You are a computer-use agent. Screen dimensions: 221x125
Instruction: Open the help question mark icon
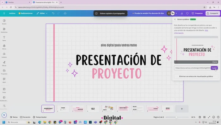[218, 117]
